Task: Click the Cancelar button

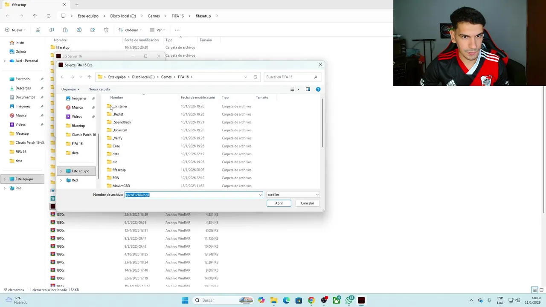Action: (307, 203)
